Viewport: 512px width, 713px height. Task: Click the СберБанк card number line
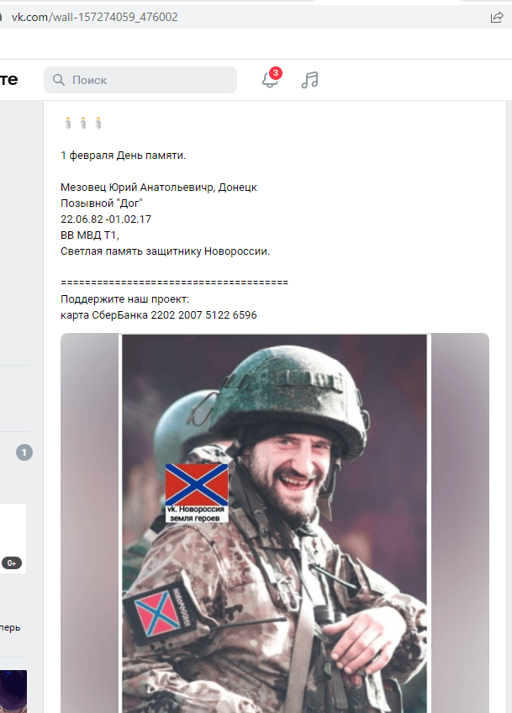tap(159, 315)
